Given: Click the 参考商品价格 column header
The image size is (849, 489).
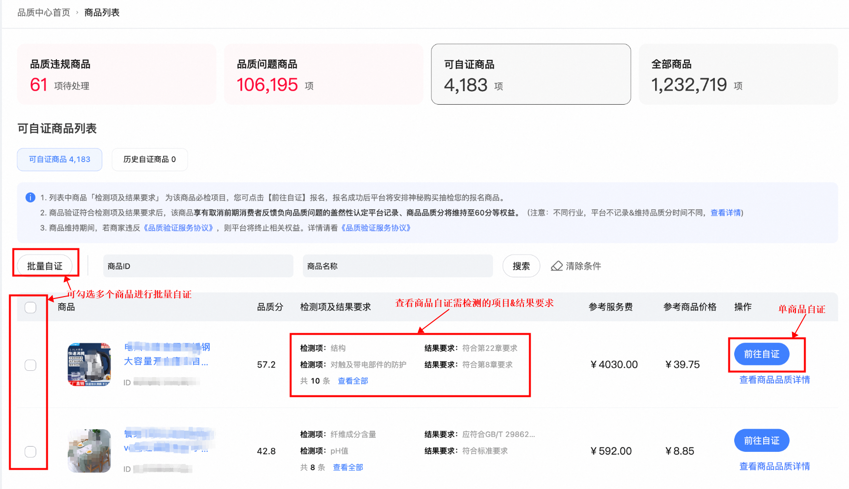Looking at the screenshot, I should click(x=690, y=307).
